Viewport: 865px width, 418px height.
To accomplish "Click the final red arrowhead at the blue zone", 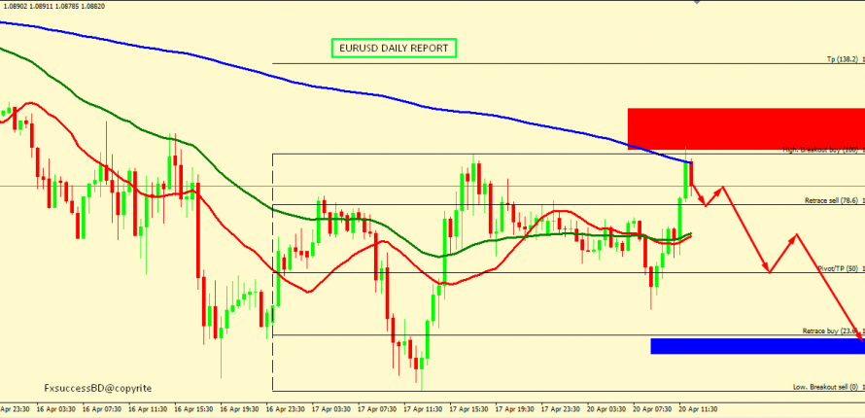I will pyautogui.click(x=859, y=334).
